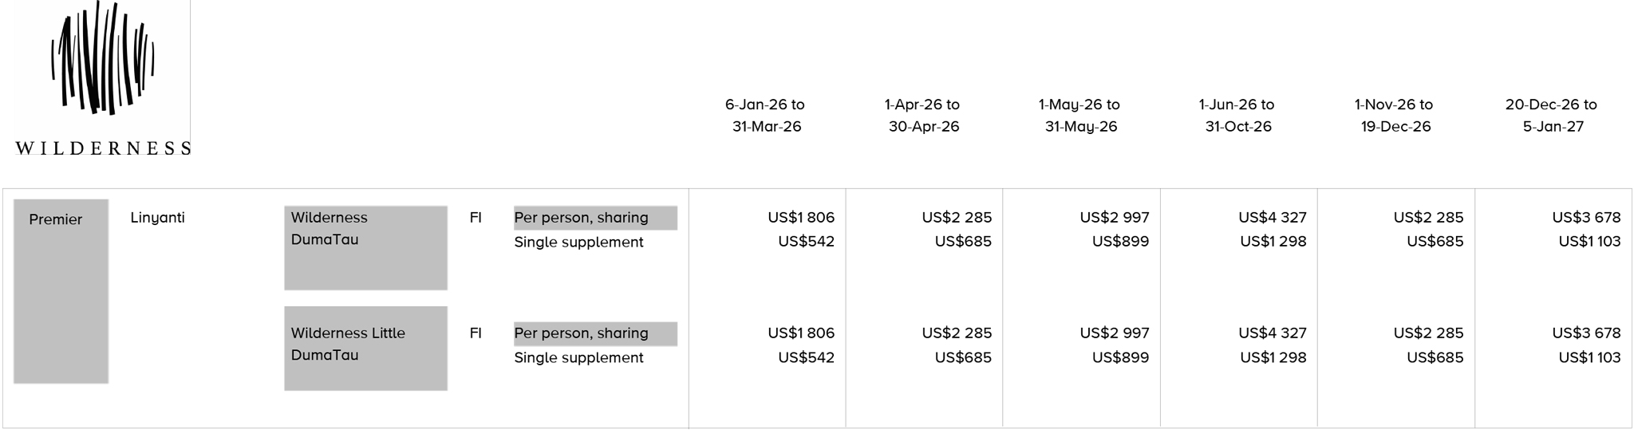1634x430 pixels.
Task: Select the 1-Nov-26 to 19-Dec-26 column header
Action: tap(1395, 116)
